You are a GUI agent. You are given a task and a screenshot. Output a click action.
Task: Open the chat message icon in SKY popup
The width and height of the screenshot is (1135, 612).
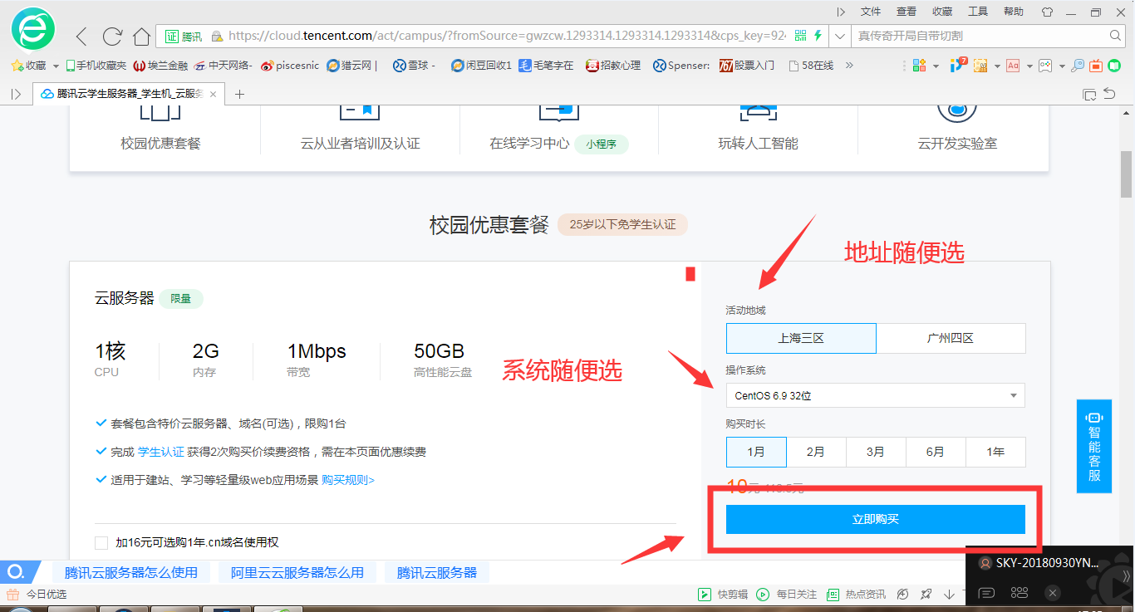[987, 593]
